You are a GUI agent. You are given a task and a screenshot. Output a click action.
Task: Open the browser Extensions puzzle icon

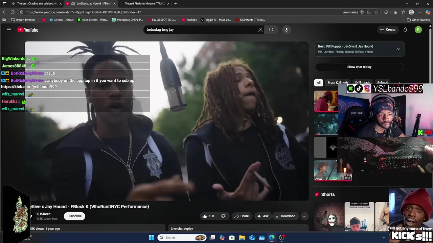(386, 12)
